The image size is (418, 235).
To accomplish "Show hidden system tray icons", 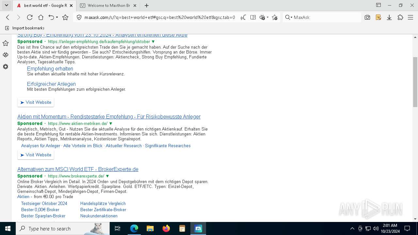I will coord(352,228).
